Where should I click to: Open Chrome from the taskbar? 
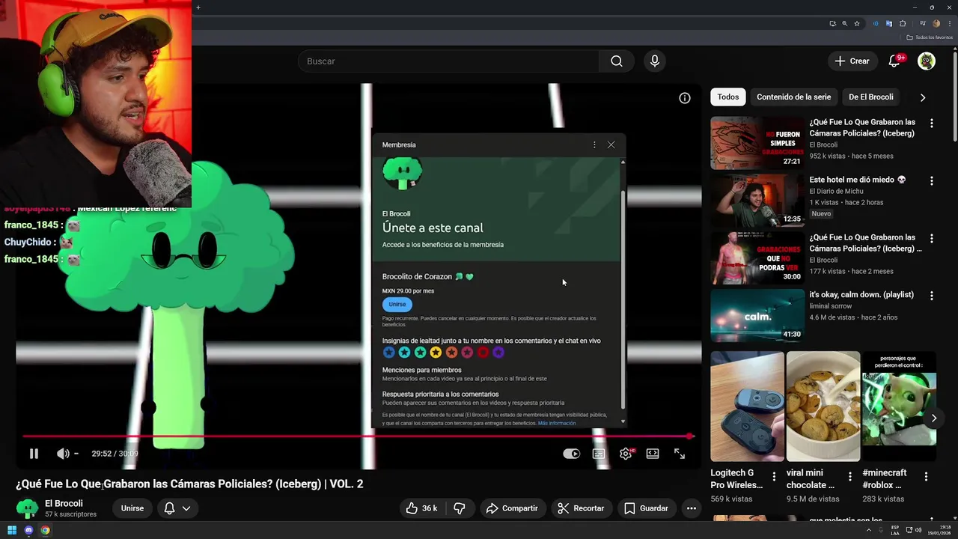45,530
